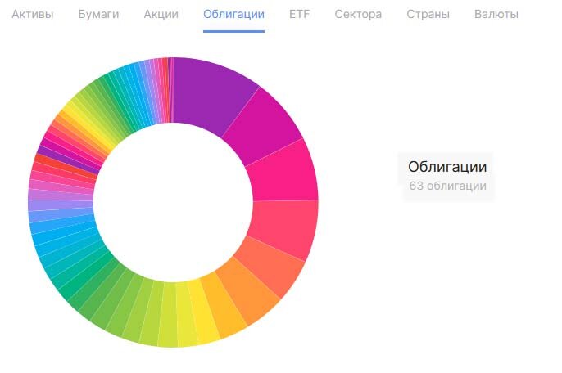This screenshot has width=562, height=373.
Task: Switch to the Страны tab
Action: (x=428, y=15)
